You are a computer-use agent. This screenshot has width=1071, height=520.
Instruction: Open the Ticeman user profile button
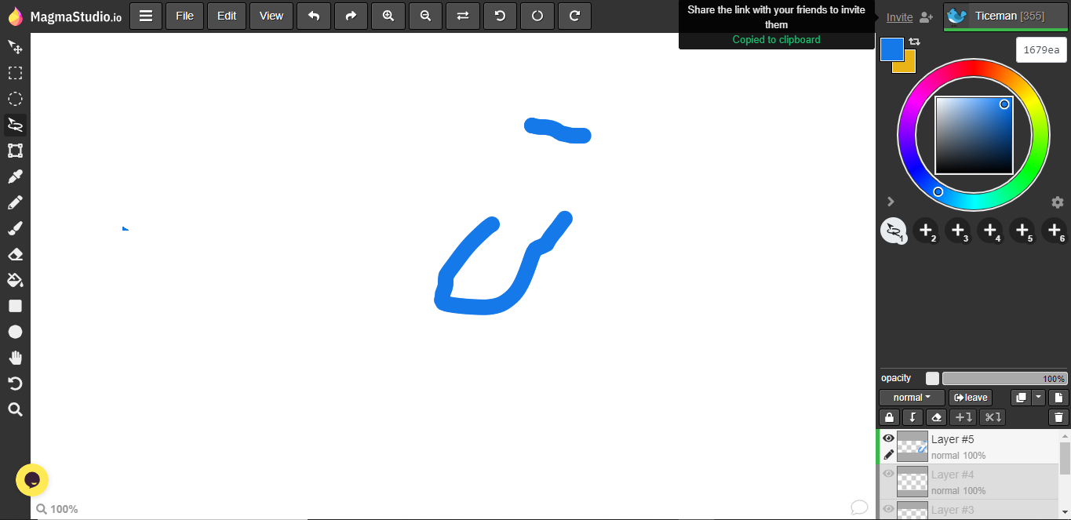click(x=1005, y=16)
